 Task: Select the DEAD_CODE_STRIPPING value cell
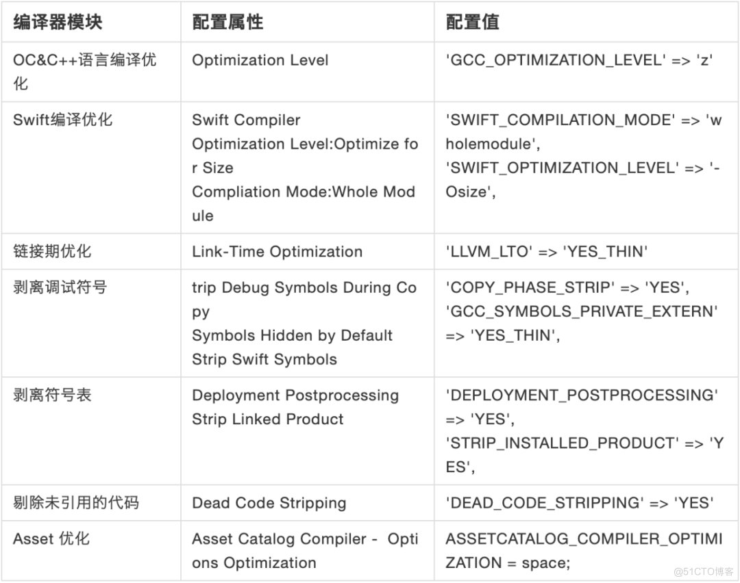580,503
